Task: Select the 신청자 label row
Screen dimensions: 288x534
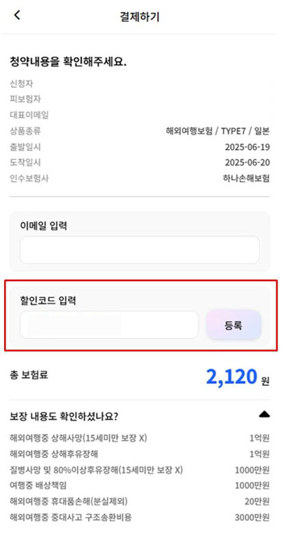Action: coord(140,84)
